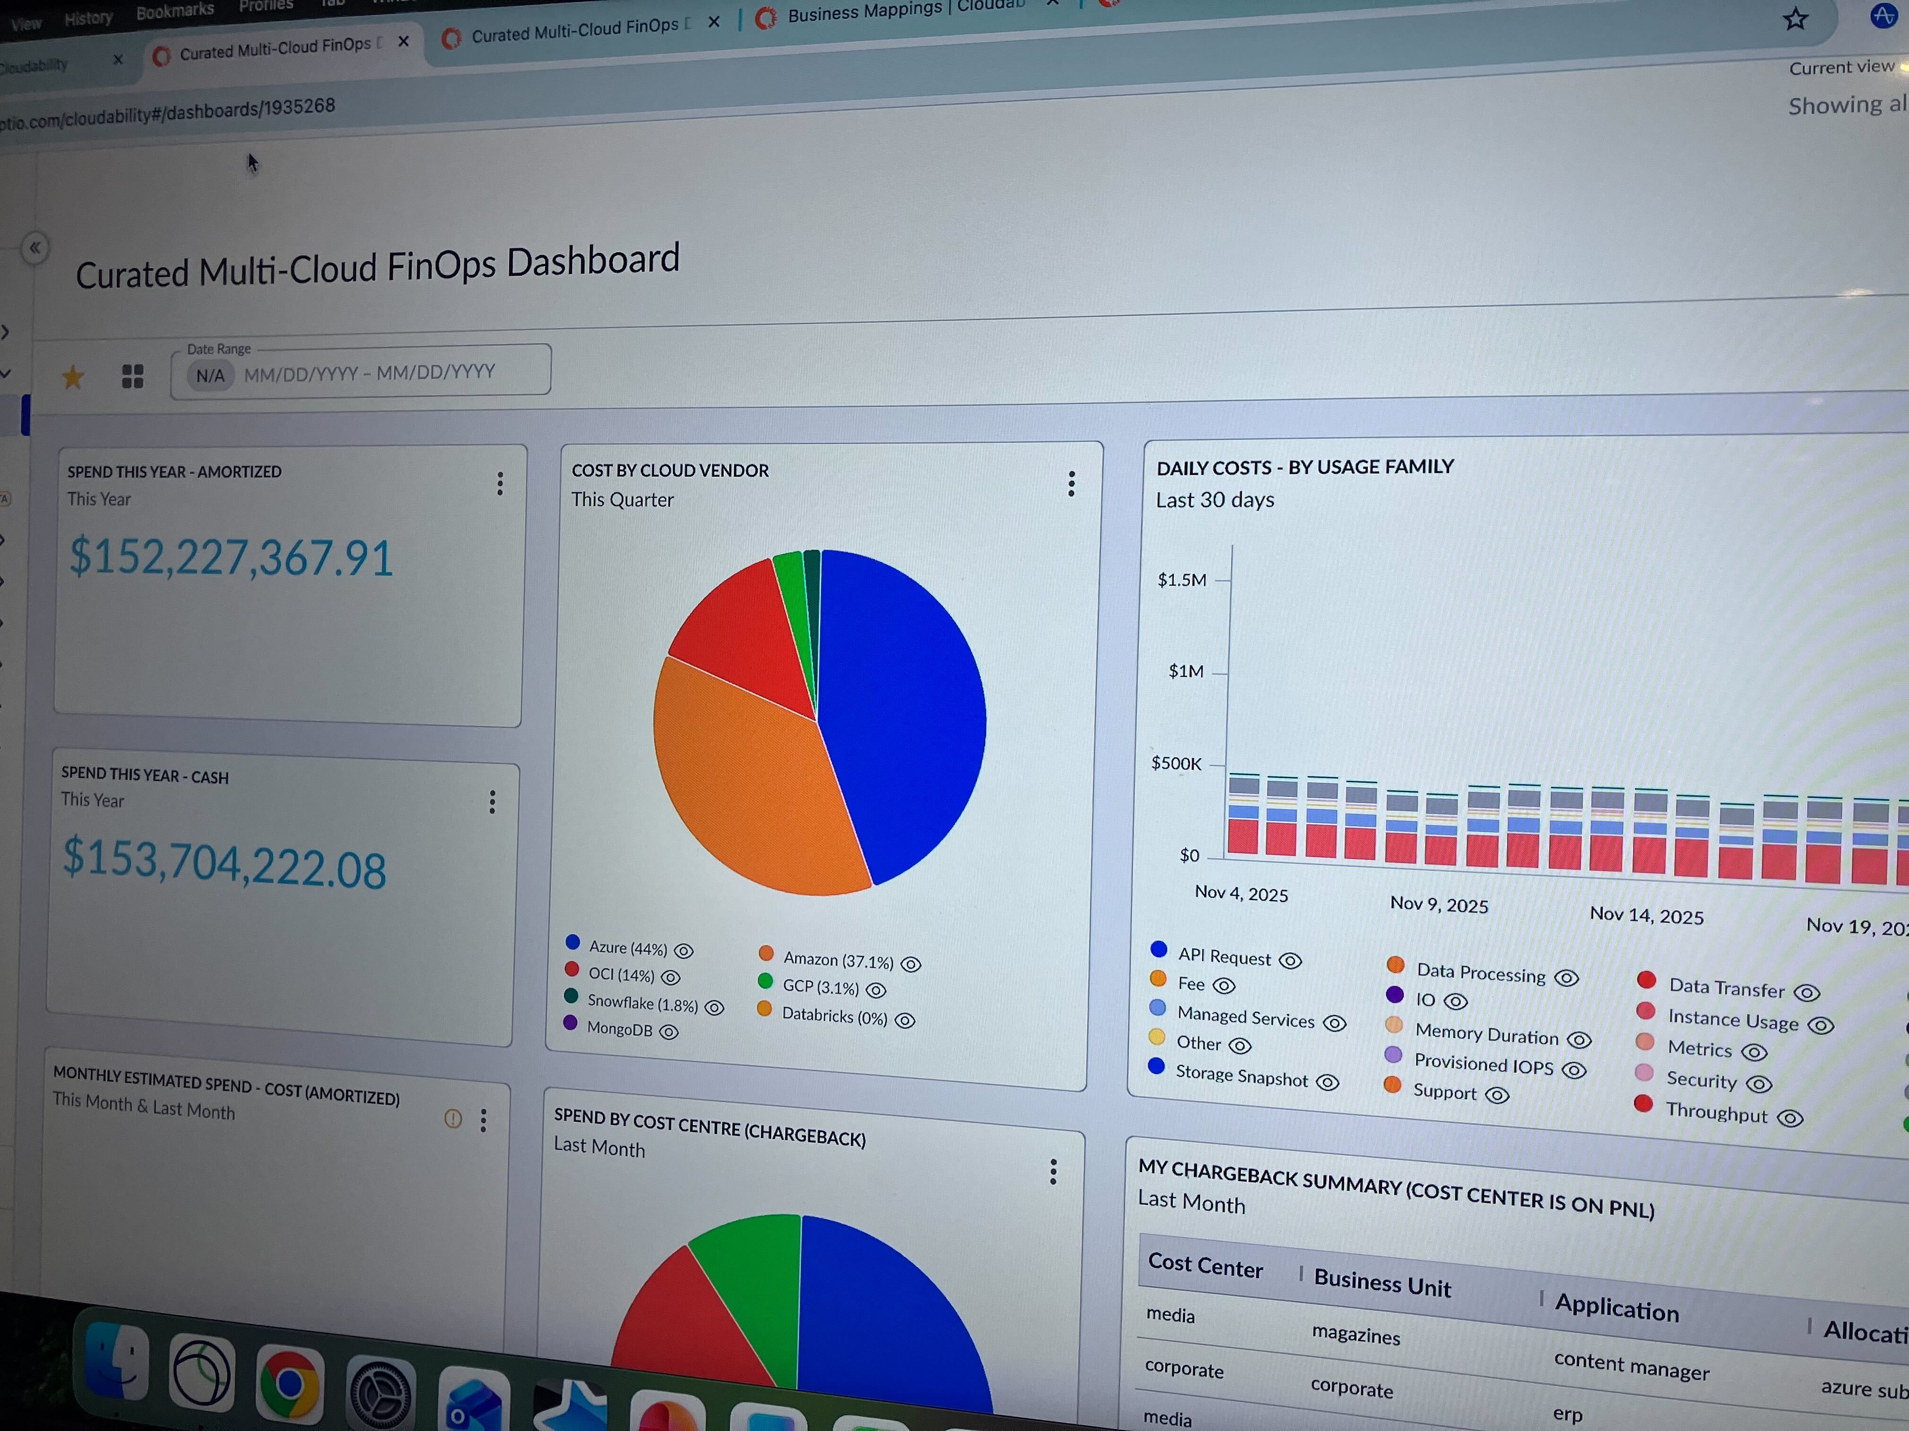Toggle Azure (44%) visibility eye icon
This screenshot has width=1909, height=1431.
point(684,951)
